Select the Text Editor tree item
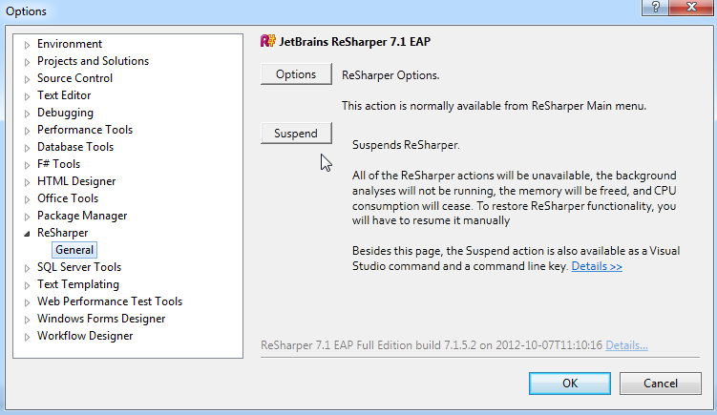 (64, 95)
